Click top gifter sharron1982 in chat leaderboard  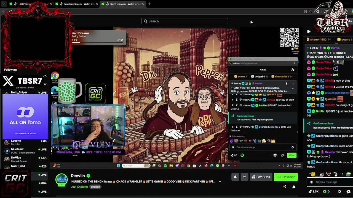319,40
